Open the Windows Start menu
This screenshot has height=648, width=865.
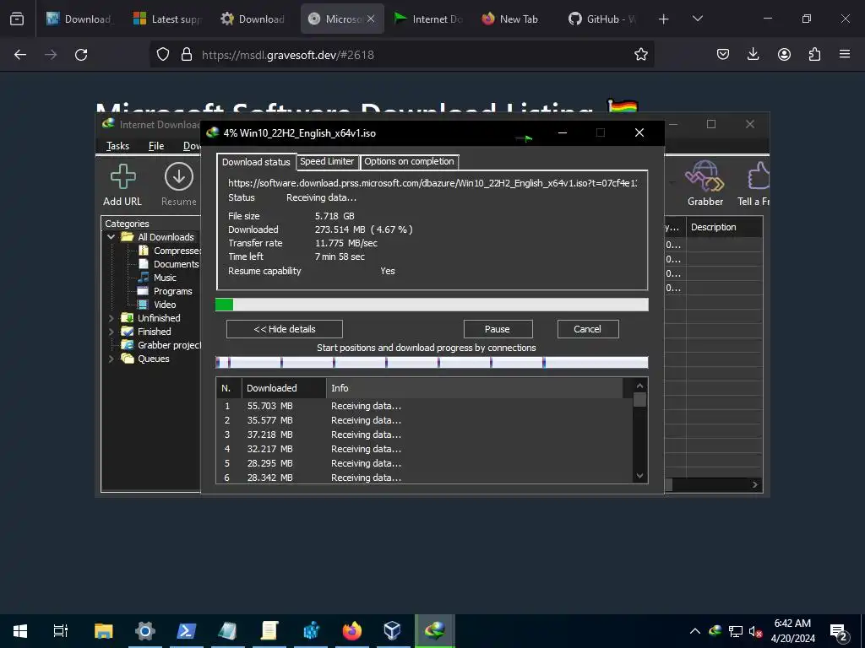click(20, 631)
